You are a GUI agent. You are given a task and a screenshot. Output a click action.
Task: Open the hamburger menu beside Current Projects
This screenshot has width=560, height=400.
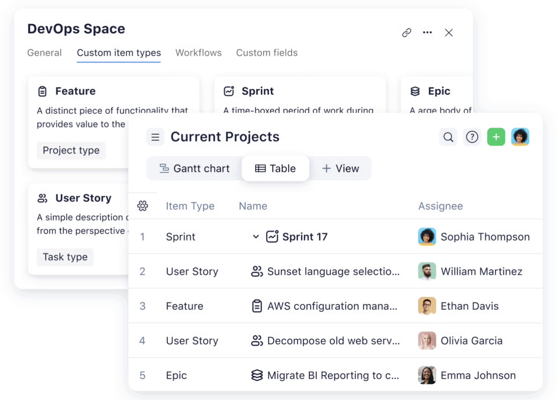[155, 137]
